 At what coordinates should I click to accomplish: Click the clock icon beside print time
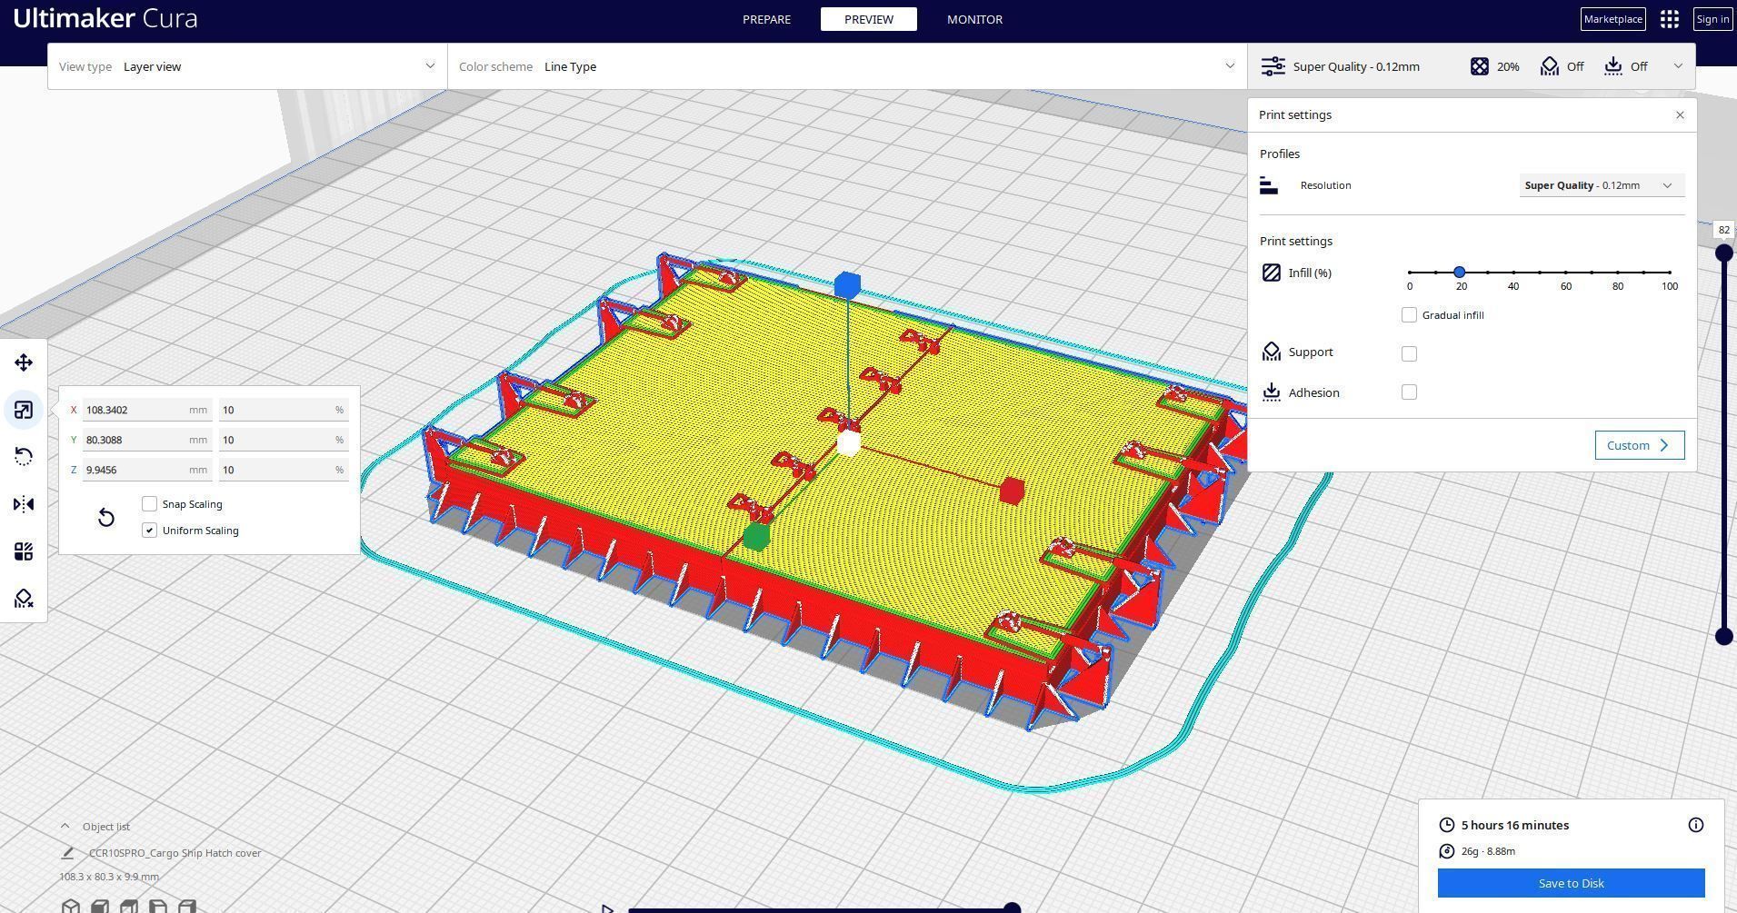tap(1447, 825)
